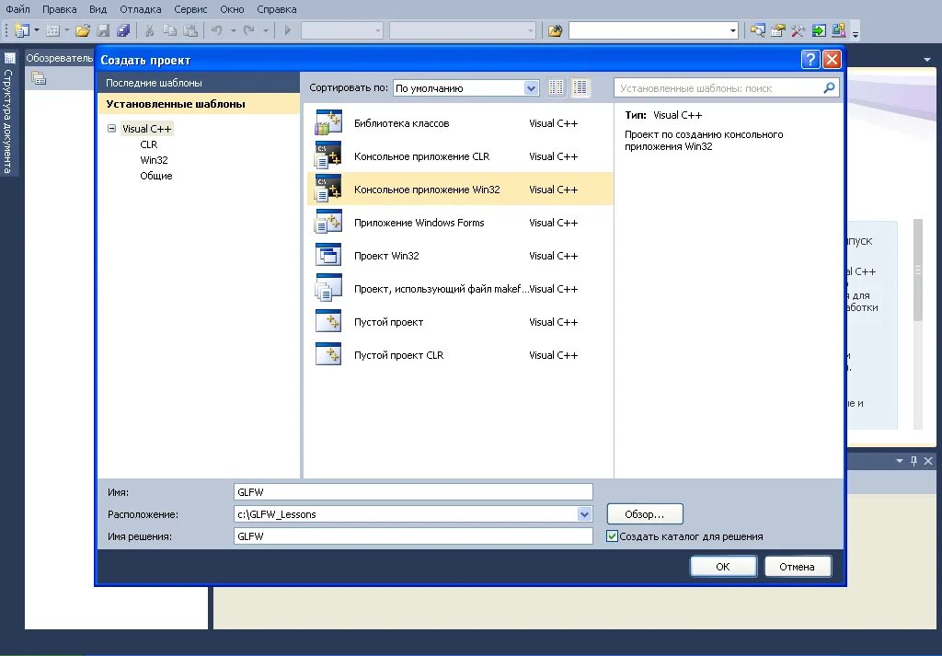Click Document Structure sidebar tab icon

click(x=9, y=58)
